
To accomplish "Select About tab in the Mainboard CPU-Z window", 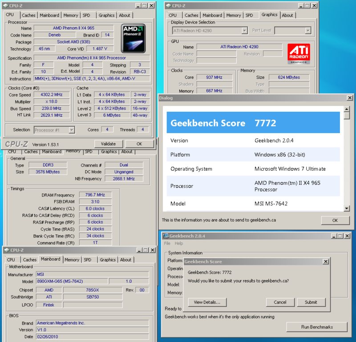I will [126, 260].
